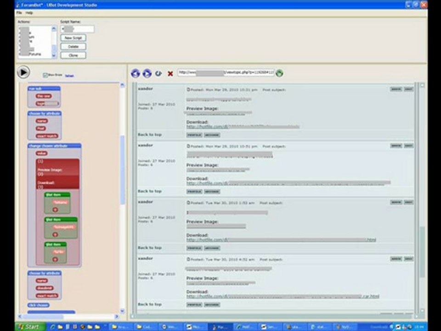Click the Script Name text field
The height and width of the screenshot is (331, 441).
coord(77,29)
